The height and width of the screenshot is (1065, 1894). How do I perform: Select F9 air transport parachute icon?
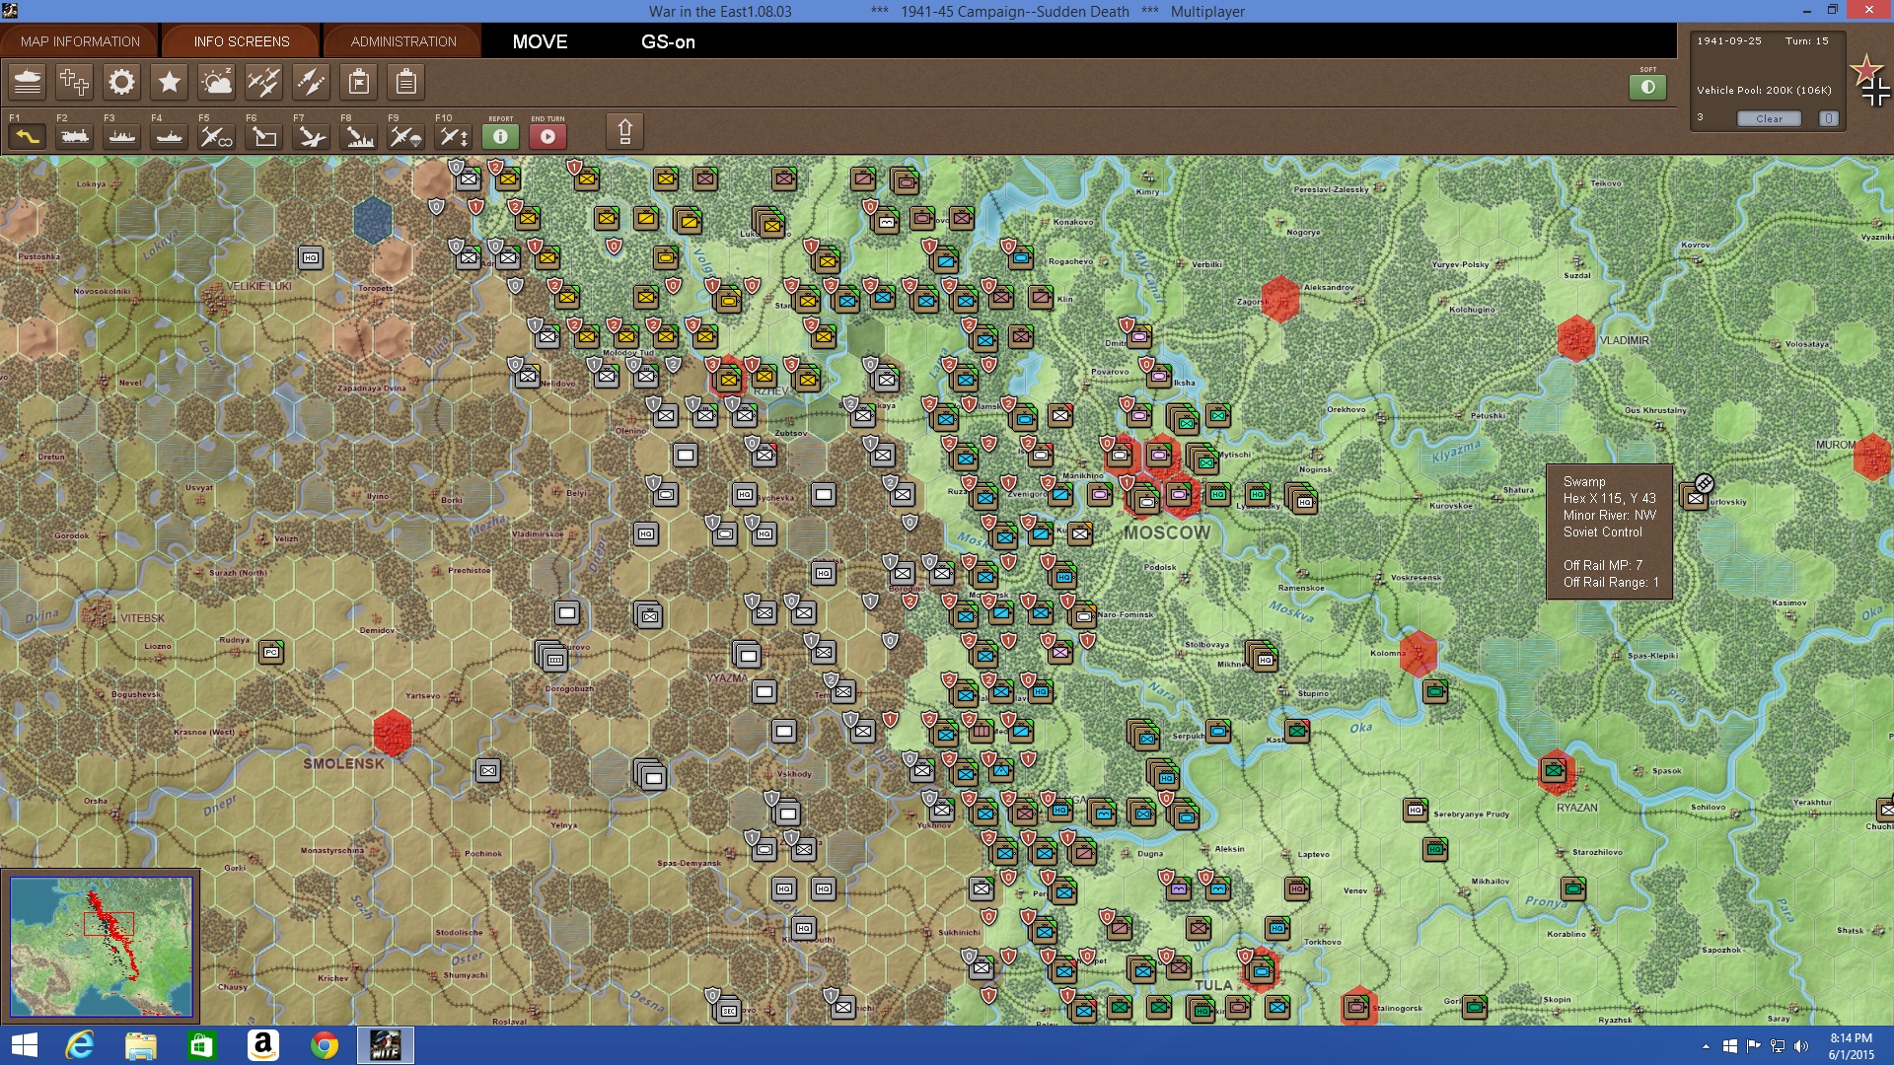click(406, 137)
